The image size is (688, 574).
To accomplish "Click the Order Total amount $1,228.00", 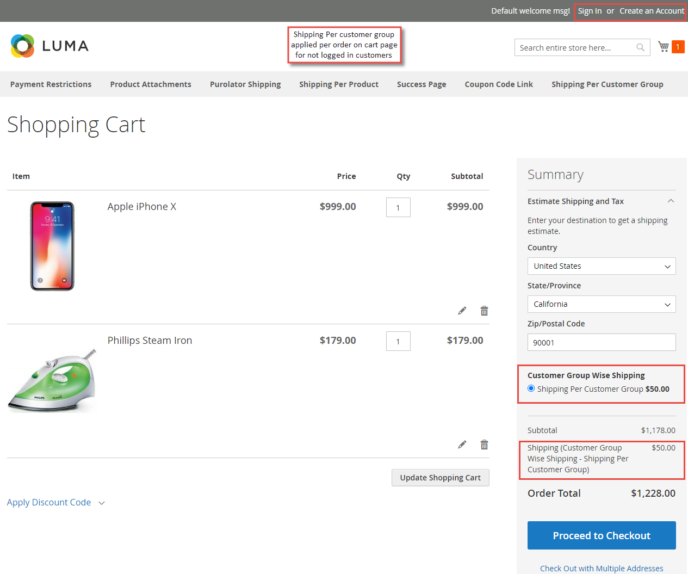I will (x=653, y=493).
